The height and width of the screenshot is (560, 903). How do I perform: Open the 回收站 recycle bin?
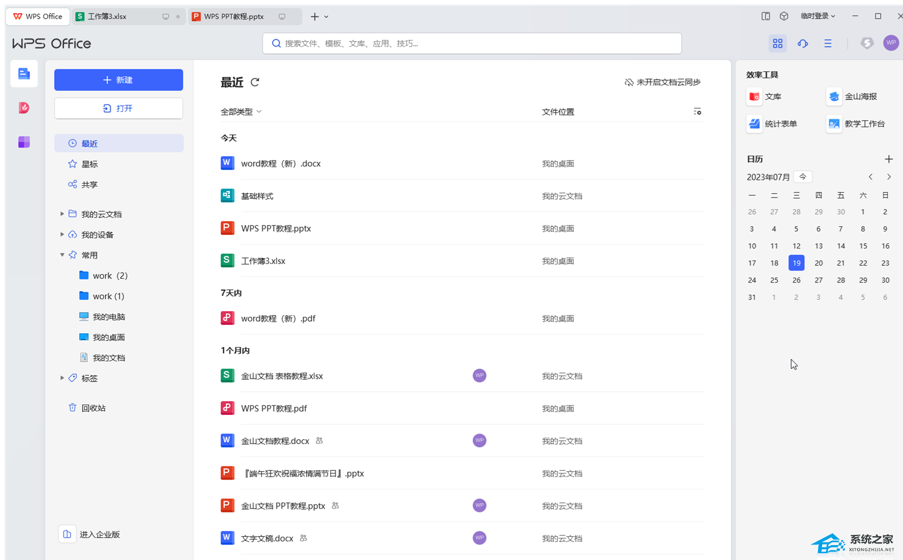[x=87, y=408]
